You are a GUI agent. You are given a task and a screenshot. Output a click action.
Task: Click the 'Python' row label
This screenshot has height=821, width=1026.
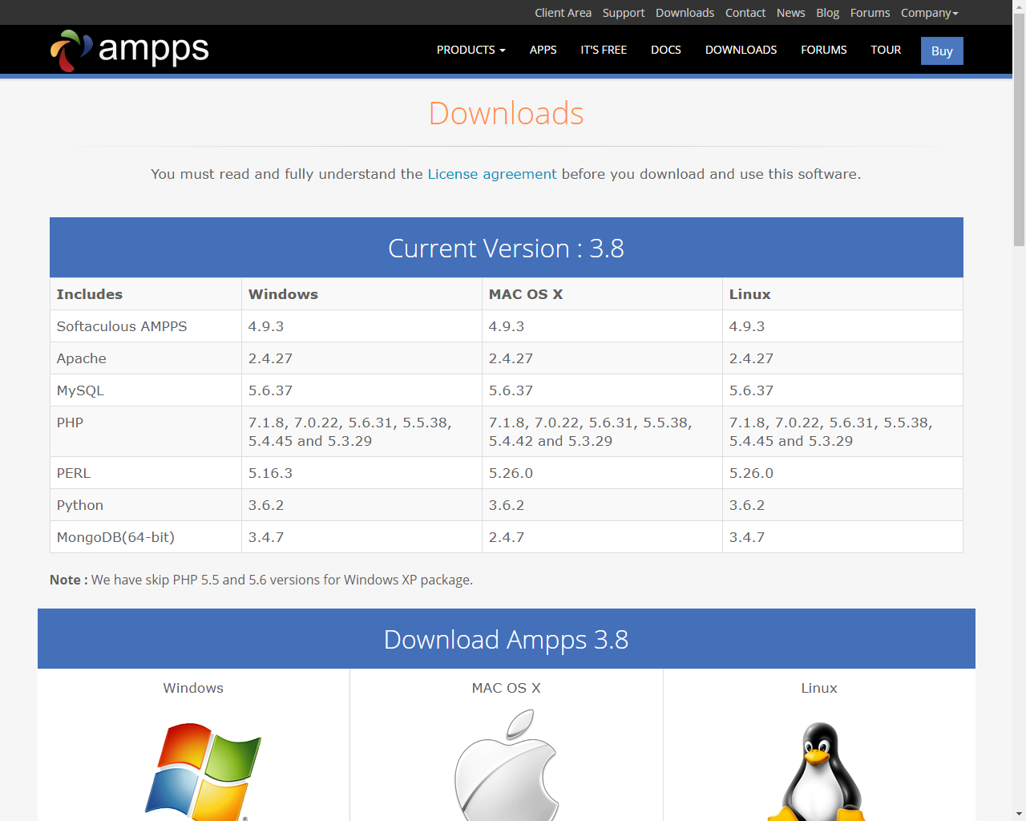pos(80,505)
